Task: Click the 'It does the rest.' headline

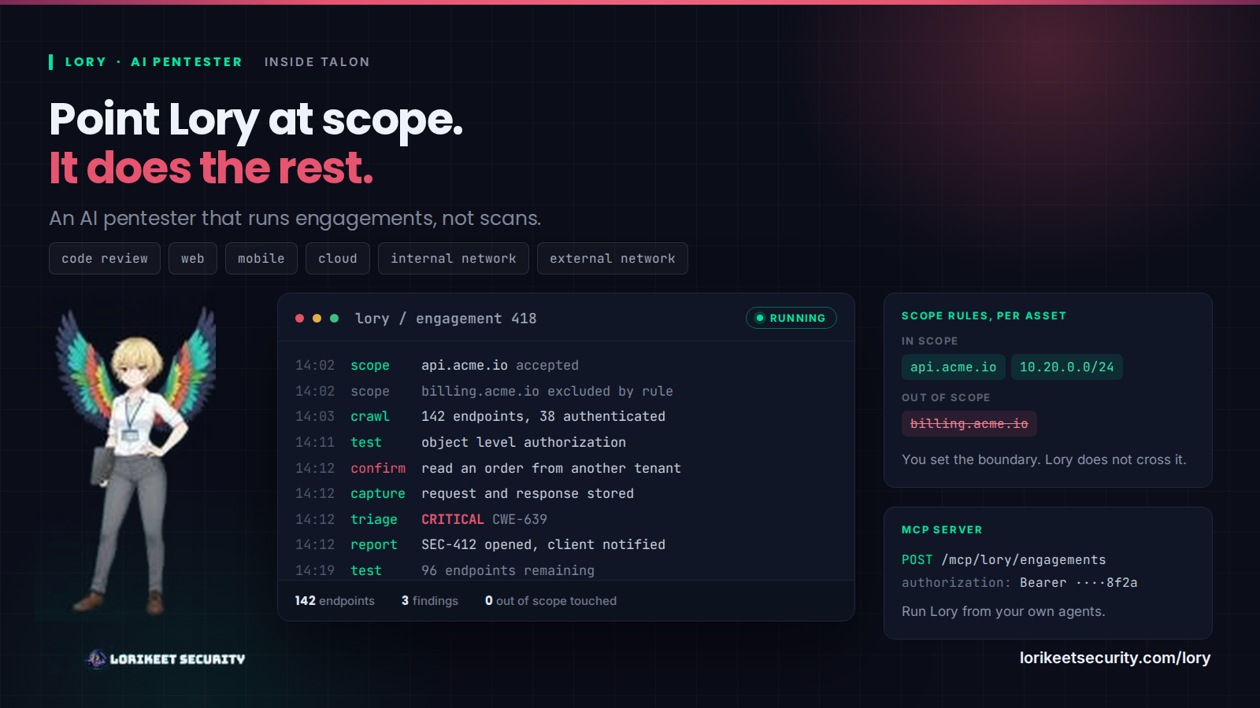Action: click(211, 168)
